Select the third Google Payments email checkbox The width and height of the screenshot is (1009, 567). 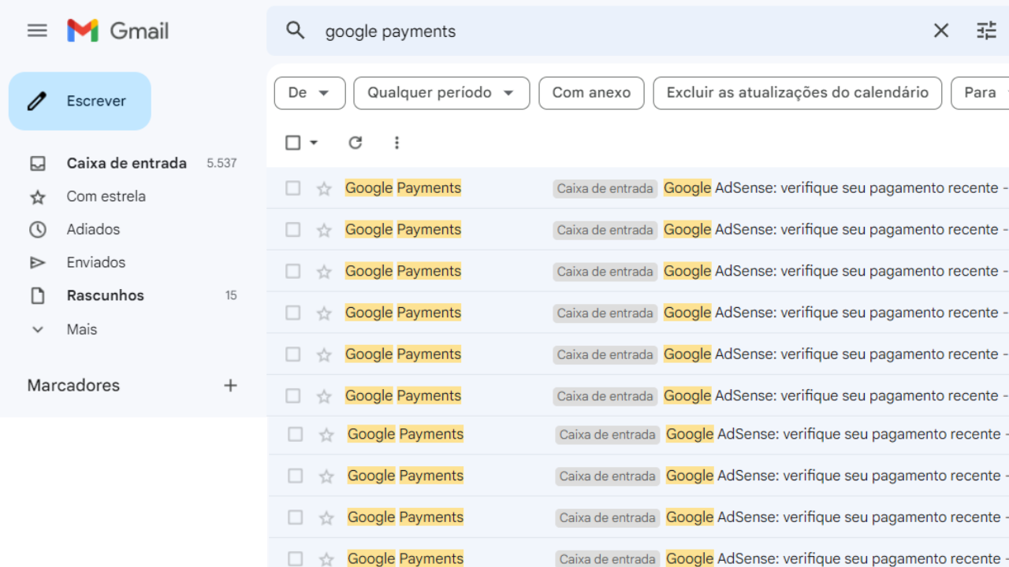click(292, 271)
